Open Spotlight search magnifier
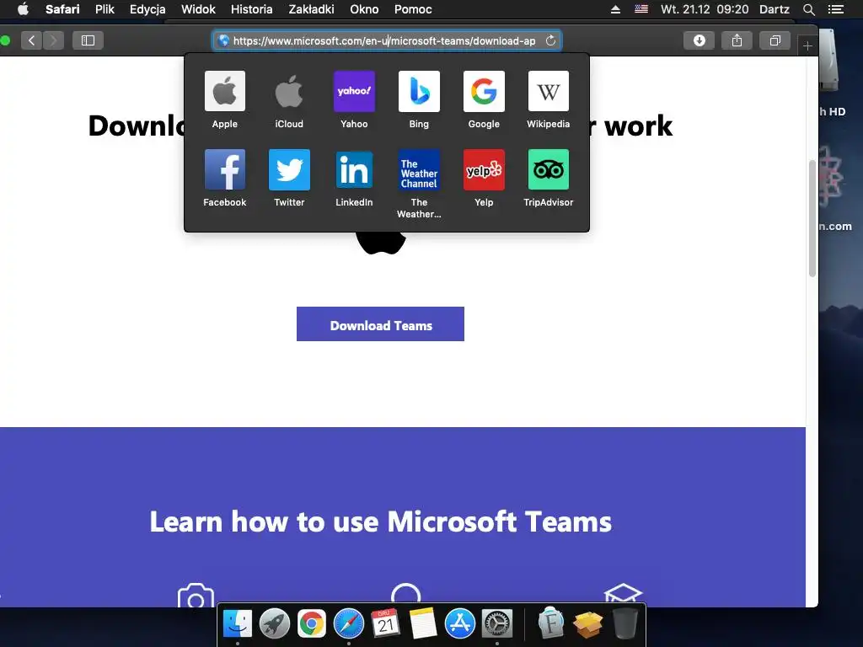The height and width of the screenshot is (647, 863). (x=808, y=9)
